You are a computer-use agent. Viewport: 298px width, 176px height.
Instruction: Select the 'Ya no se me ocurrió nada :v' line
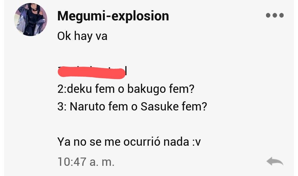point(129,142)
